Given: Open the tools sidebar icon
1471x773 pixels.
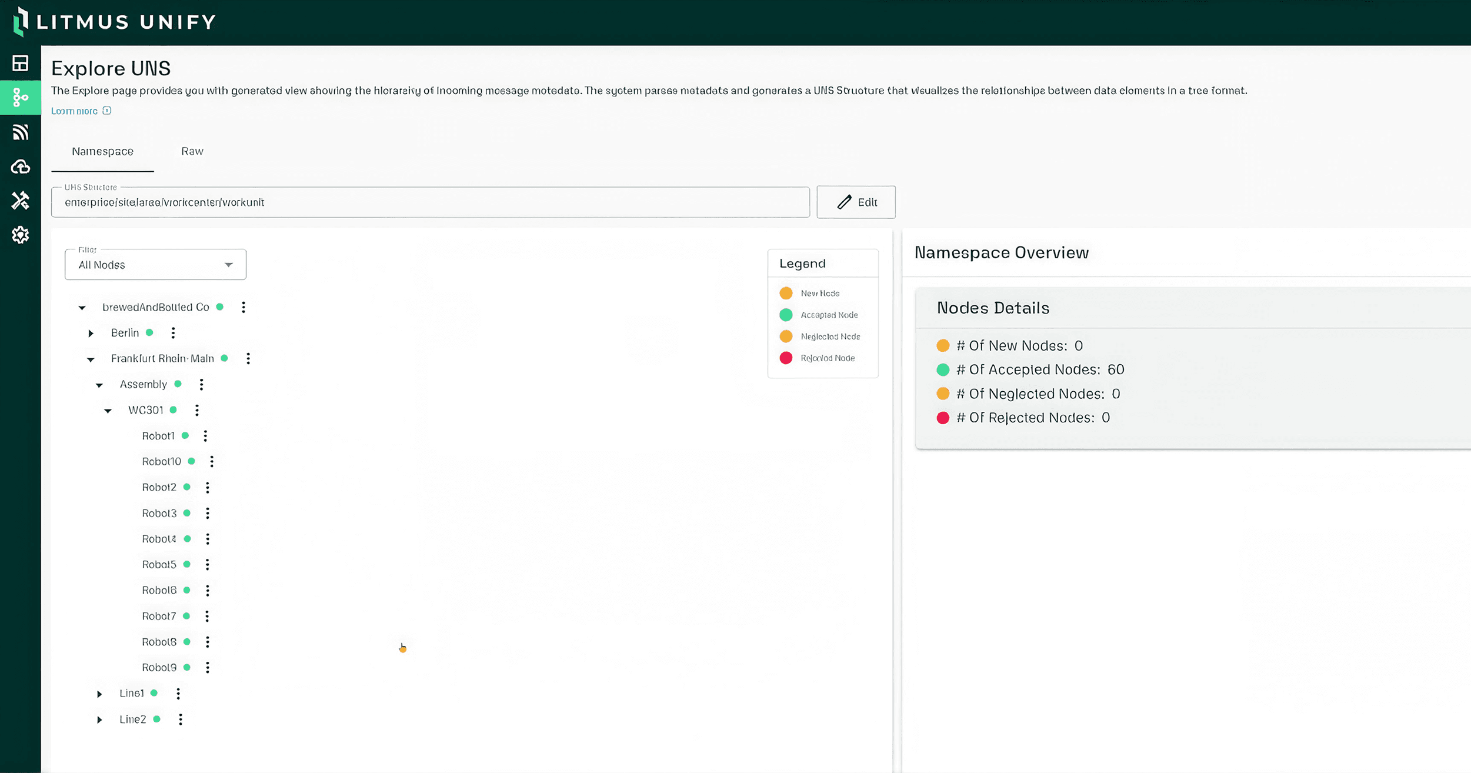Looking at the screenshot, I should pyautogui.click(x=20, y=201).
